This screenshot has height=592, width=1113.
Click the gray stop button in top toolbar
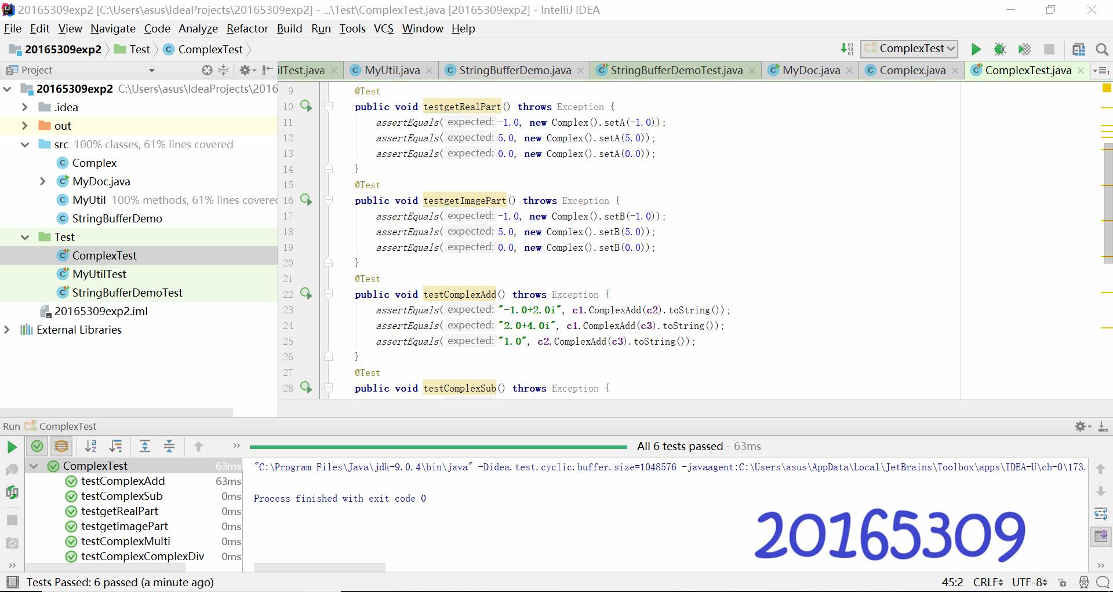[x=1049, y=49]
